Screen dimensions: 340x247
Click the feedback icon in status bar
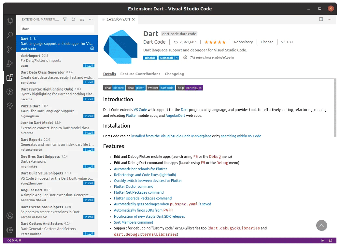point(323,240)
